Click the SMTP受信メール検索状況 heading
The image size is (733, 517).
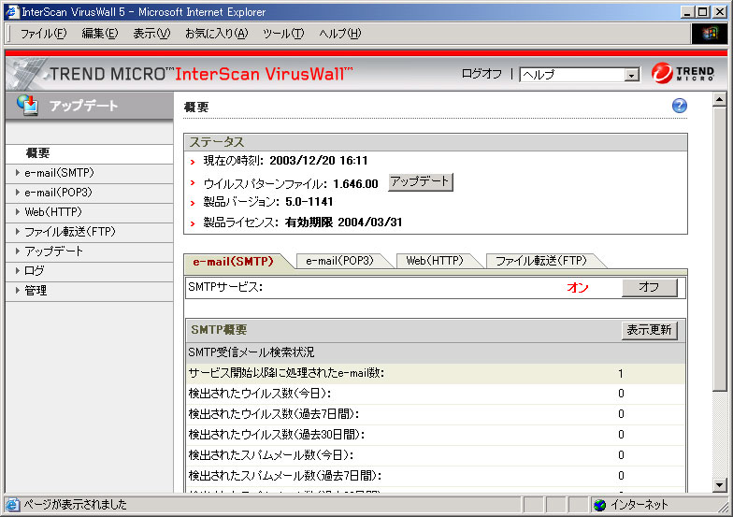coord(251,352)
